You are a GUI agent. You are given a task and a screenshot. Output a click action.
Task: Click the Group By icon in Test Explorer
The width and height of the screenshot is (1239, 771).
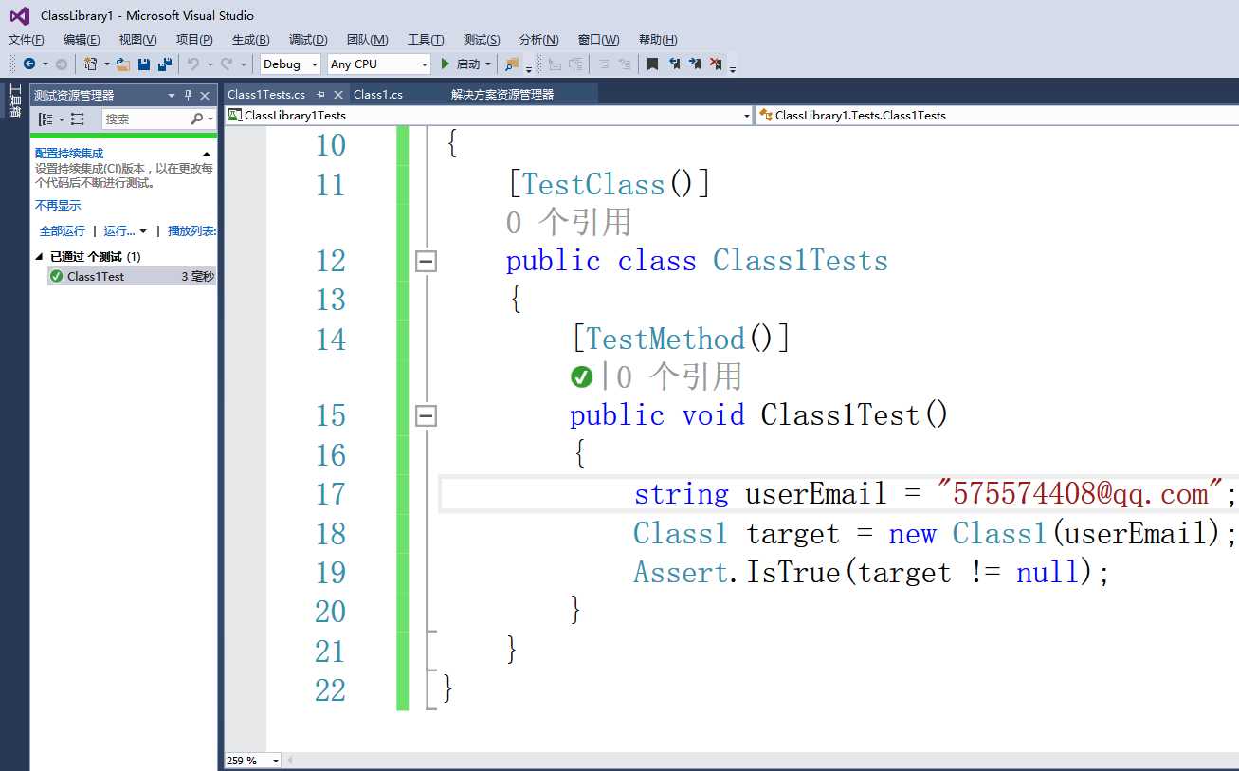click(46, 119)
